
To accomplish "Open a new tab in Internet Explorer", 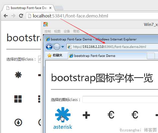I will coord(151,56).
